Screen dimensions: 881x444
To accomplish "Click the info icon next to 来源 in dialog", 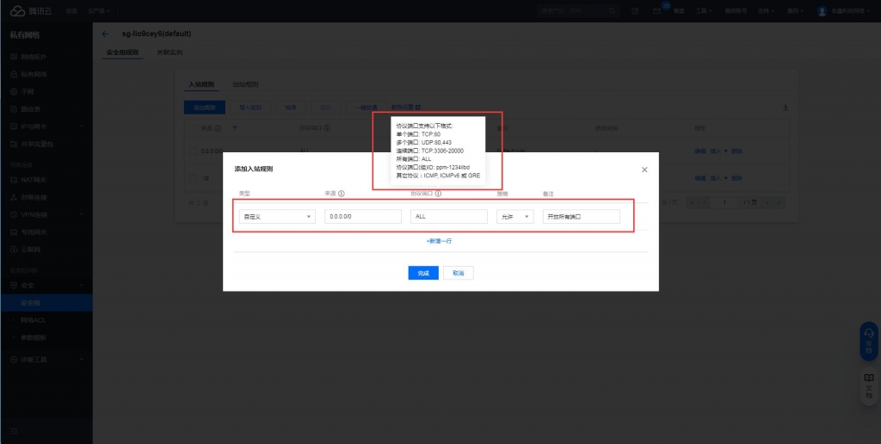I will (x=342, y=194).
